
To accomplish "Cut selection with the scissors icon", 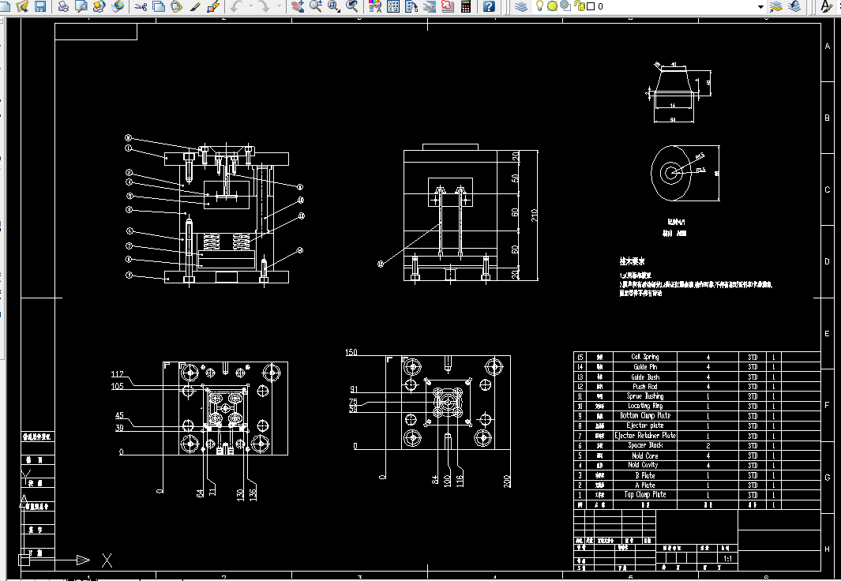I will point(141,6).
